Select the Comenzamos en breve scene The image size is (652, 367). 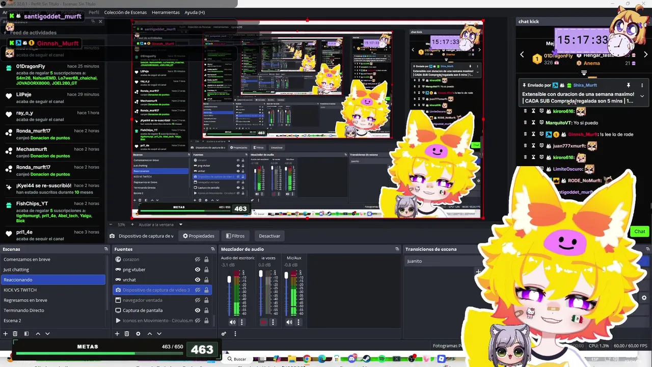pos(53,259)
